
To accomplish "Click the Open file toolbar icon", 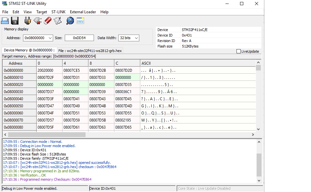I will 5,21.
